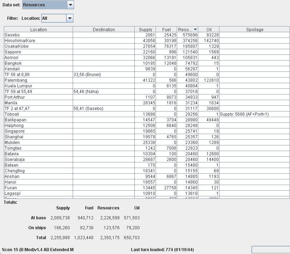The height and width of the screenshot is (254, 290).
Task: Expand the Location filter dropdown
Action: pyautogui.click(x=70, y=18)
